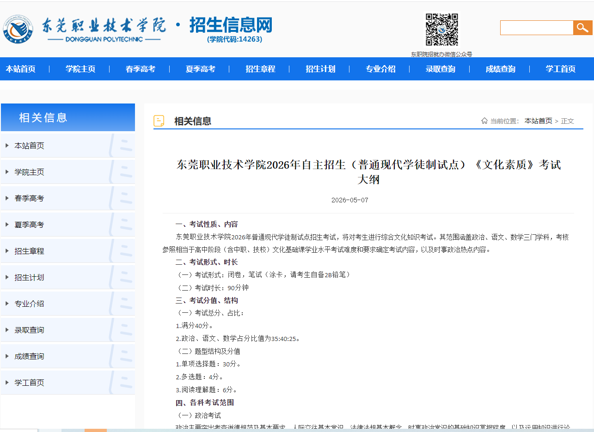This screenshot has width=594, height=432.
Task: Select 夏季高考 in left sidebar
Action: pyautogui.click(x=68, y=225)
